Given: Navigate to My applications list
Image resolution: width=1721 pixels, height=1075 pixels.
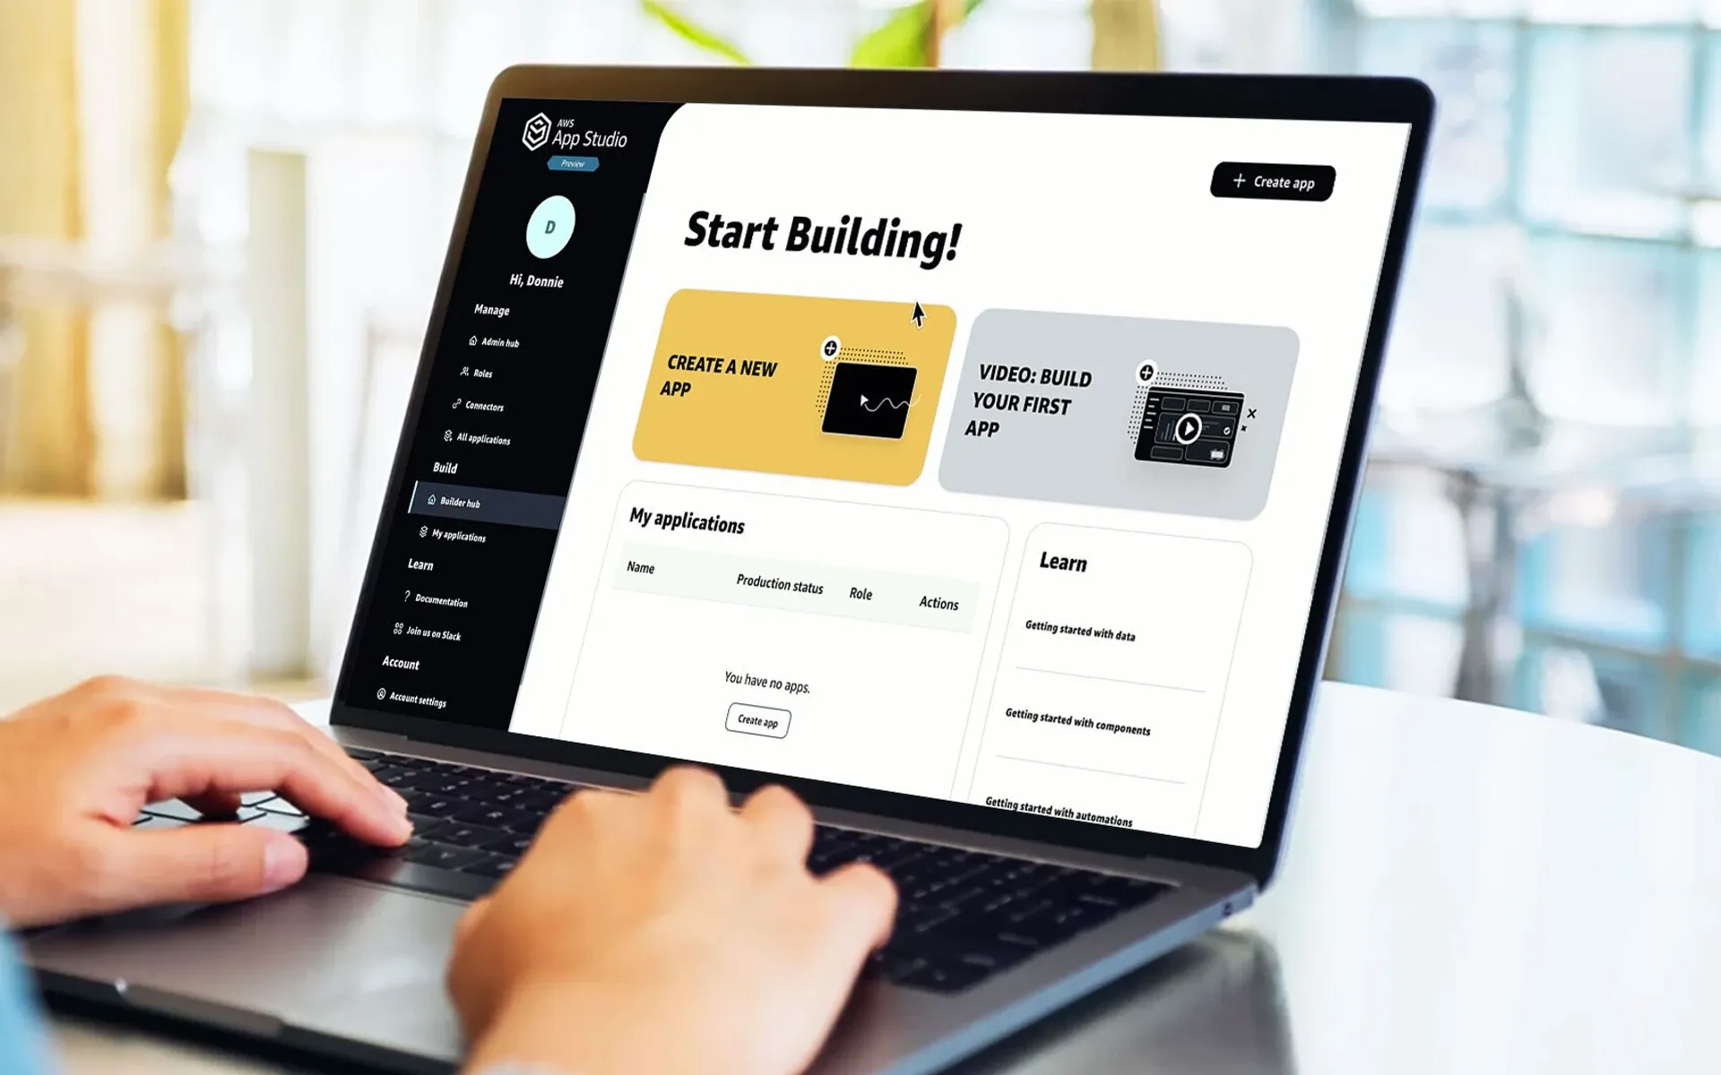Looking at the screenshot, I should 461,535.
